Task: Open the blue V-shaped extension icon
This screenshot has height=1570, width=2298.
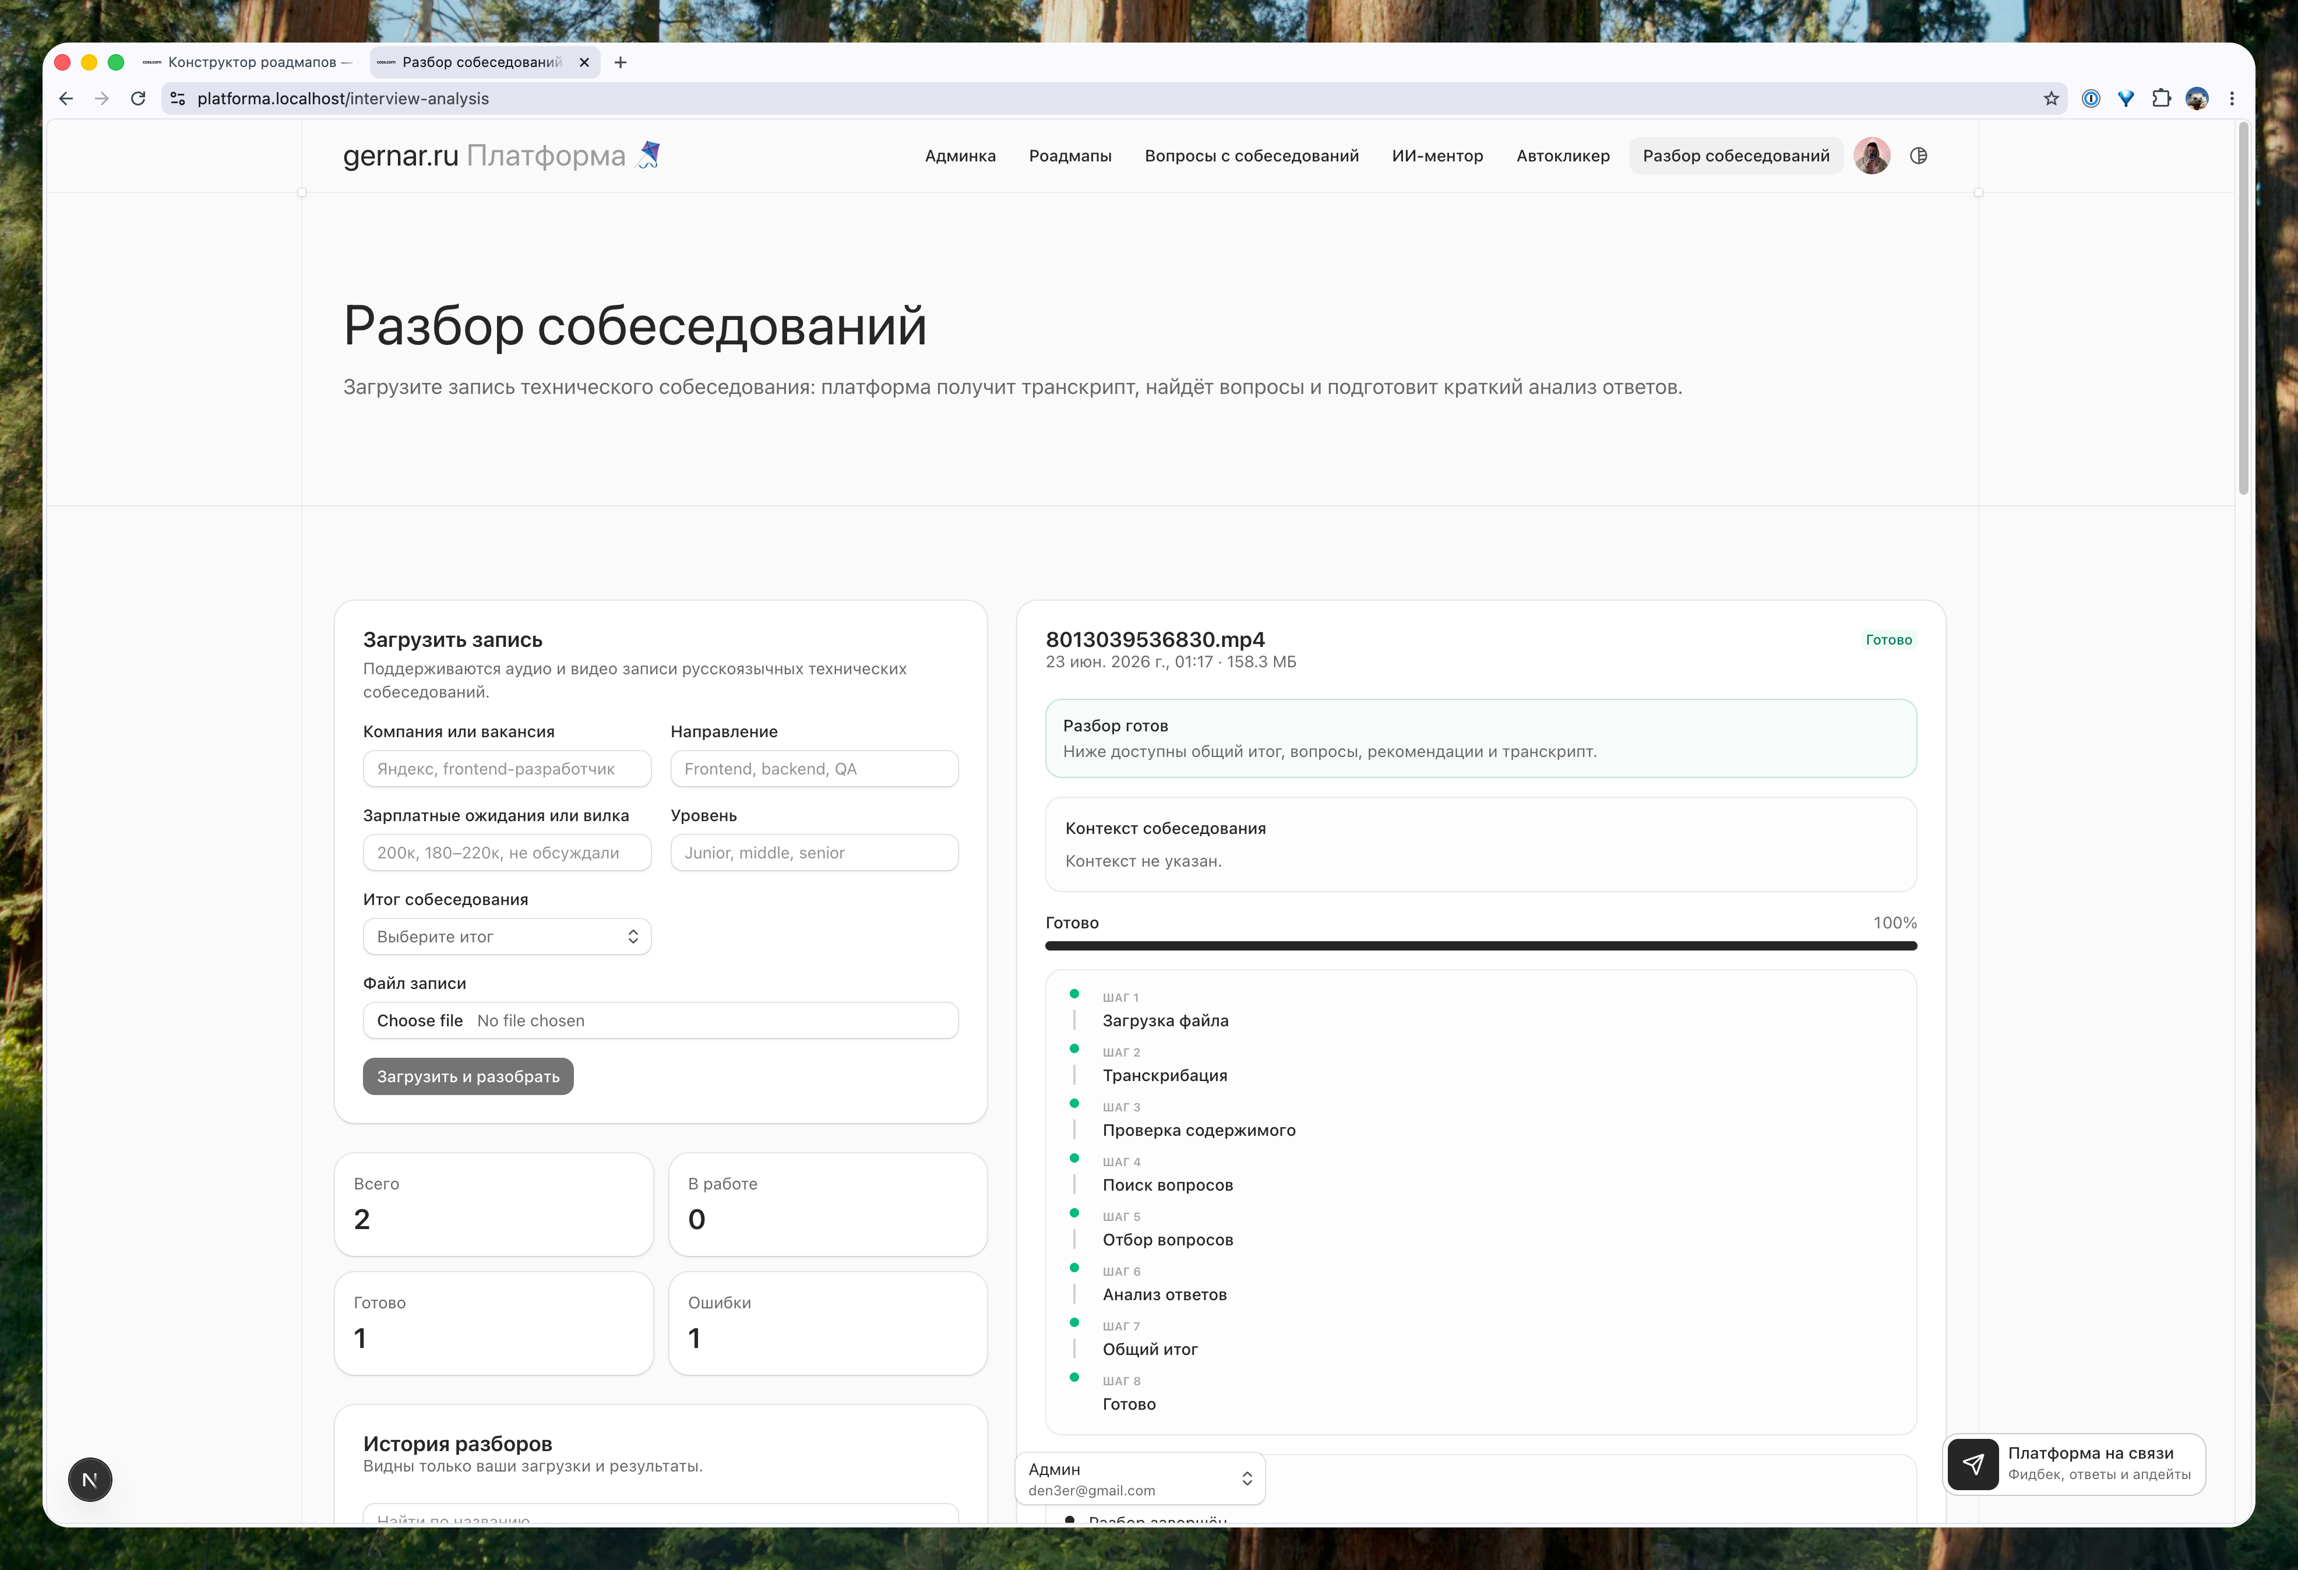Action: (2126, 99)
